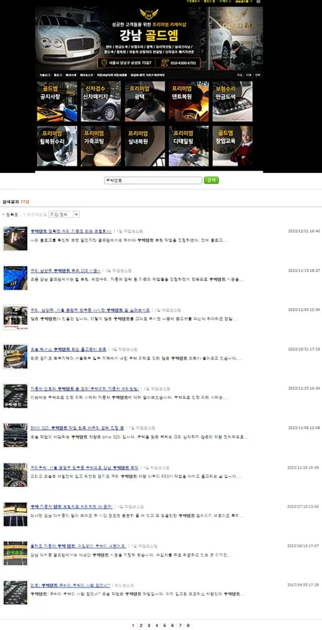Open the 프리미엄 휠복원수리 category tile

[57, 146]
